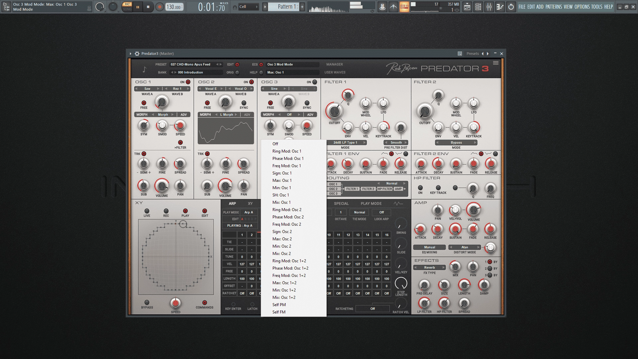
Task: Toggle OSC 1 ON button
Action: coord(188,82)
